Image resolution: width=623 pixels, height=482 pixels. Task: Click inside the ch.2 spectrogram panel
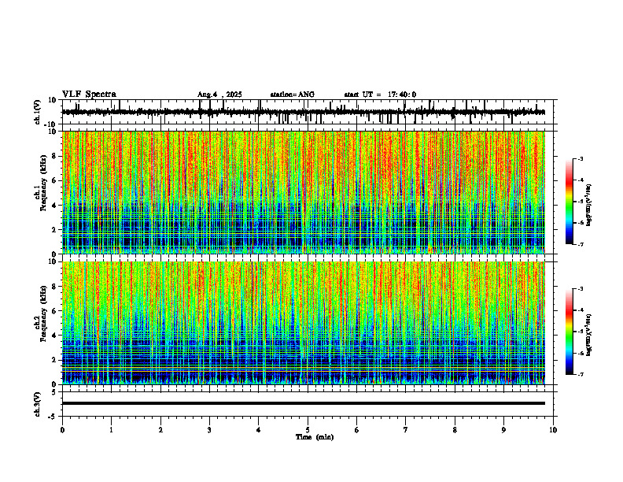coord(303,323)
